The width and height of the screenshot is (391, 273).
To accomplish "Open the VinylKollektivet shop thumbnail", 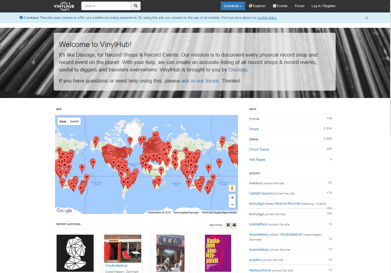I will [x=122, y=248].
